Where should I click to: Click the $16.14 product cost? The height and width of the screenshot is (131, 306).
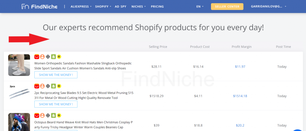198,67
